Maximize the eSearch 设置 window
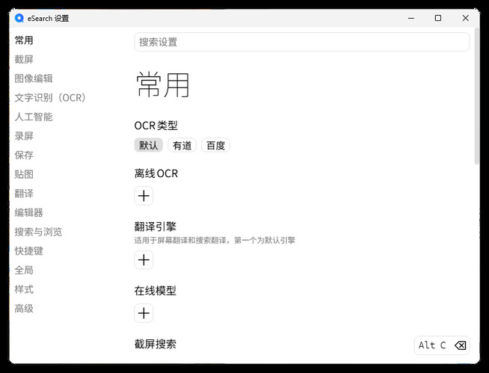Screen dimensions: 489x373 point(438,18)
